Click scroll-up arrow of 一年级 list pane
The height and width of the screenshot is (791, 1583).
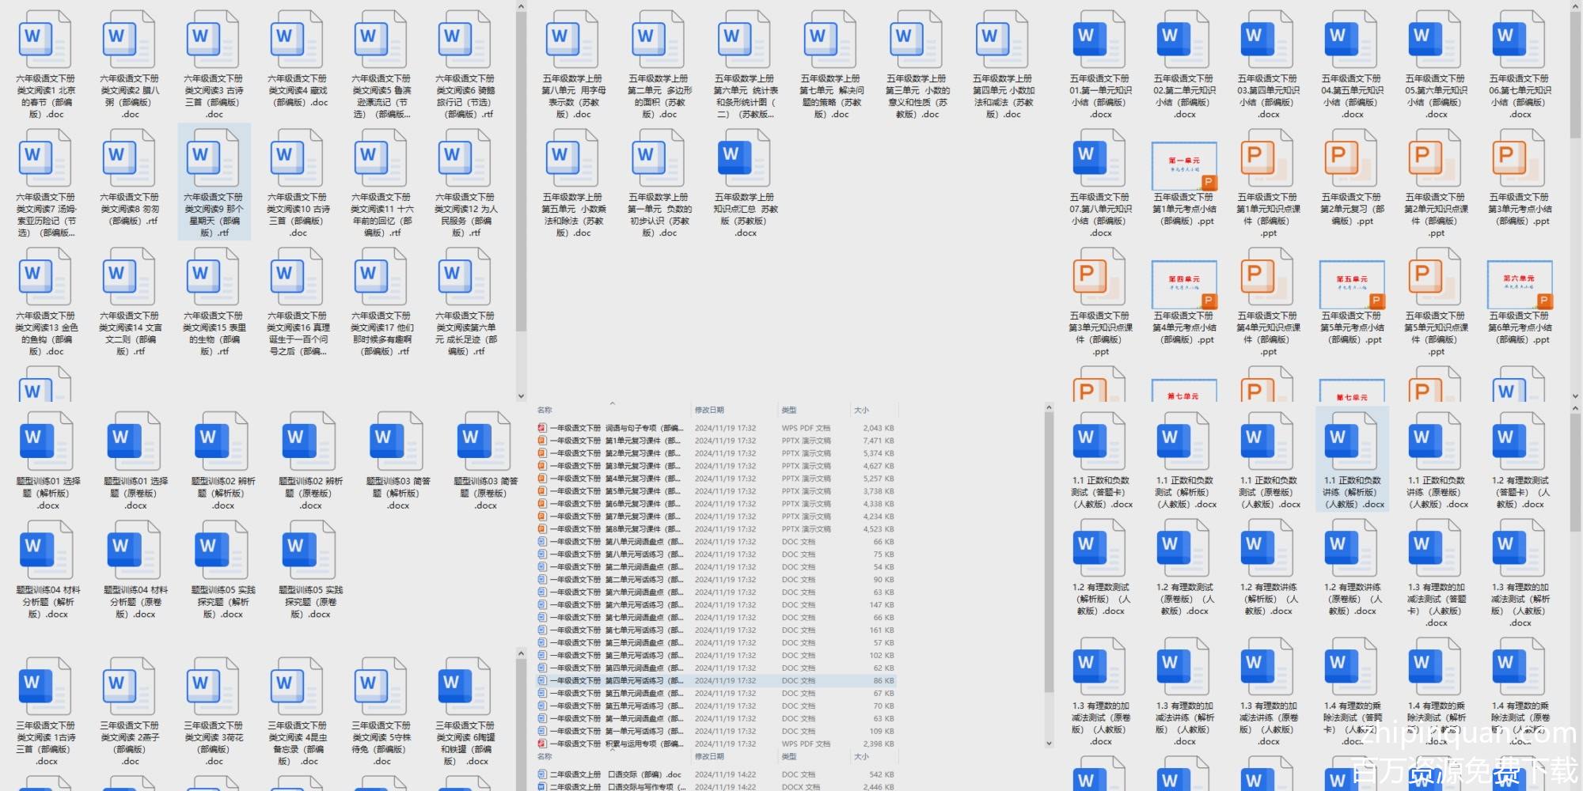coord(1049,408)
